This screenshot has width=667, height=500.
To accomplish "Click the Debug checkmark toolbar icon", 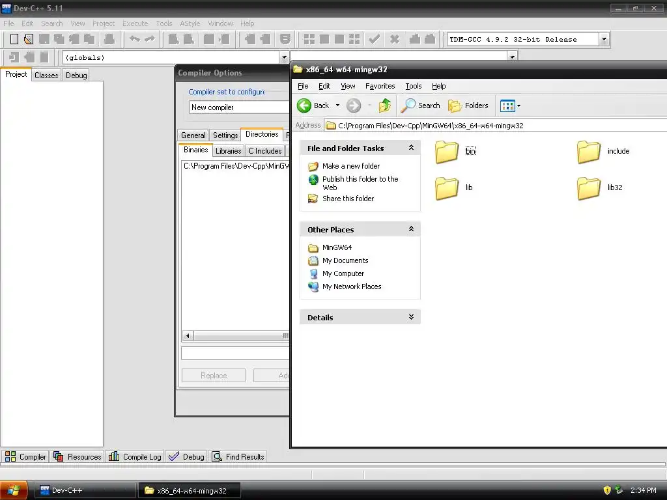I will pos(375,39).
